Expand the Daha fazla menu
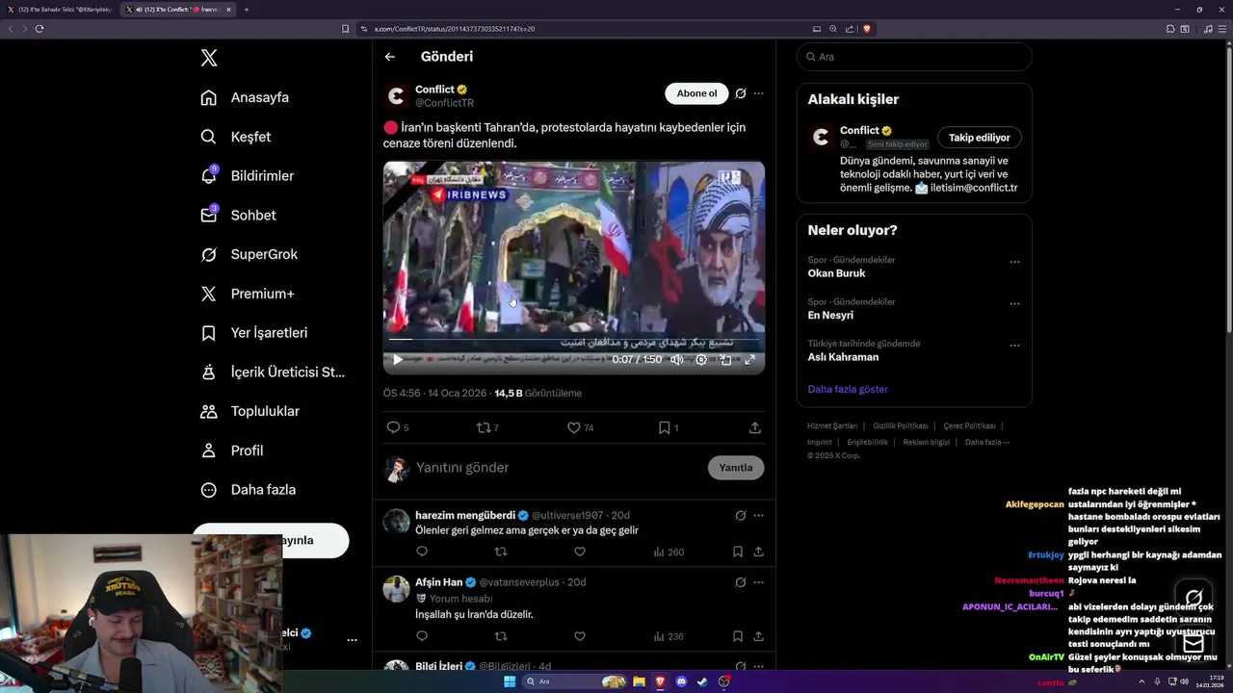 [249, 490]
